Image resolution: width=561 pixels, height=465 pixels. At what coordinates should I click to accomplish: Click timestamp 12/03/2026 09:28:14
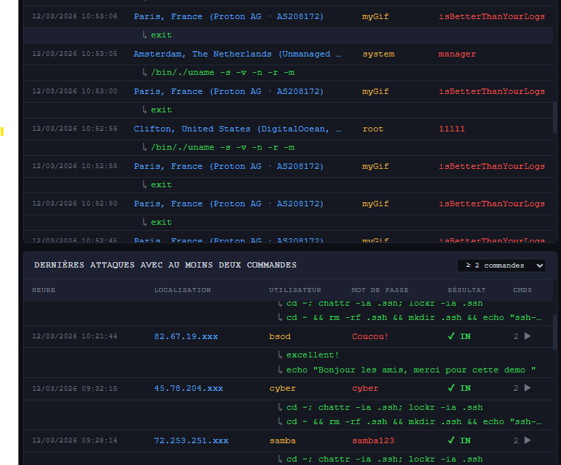click(x=75, y=440)
